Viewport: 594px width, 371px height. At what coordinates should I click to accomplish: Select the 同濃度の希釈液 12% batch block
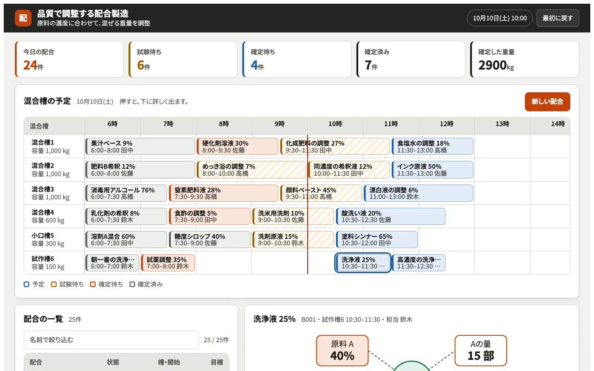point(349,170)
